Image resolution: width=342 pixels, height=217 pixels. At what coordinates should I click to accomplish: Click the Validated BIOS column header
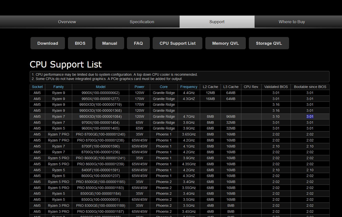[276, 87]
